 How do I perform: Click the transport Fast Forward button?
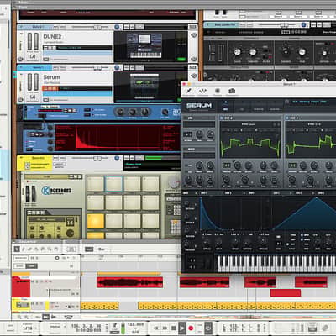coord(165,328)
